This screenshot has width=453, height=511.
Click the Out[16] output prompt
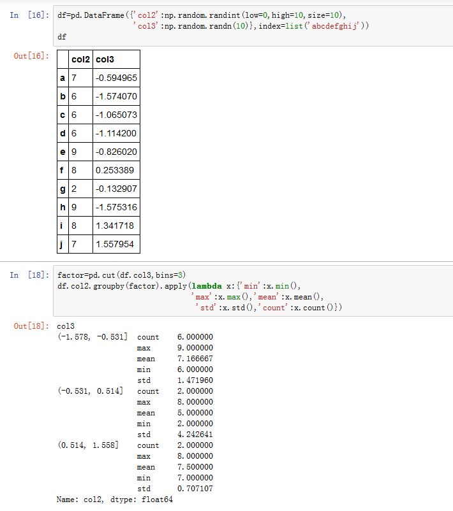(31, 56)
